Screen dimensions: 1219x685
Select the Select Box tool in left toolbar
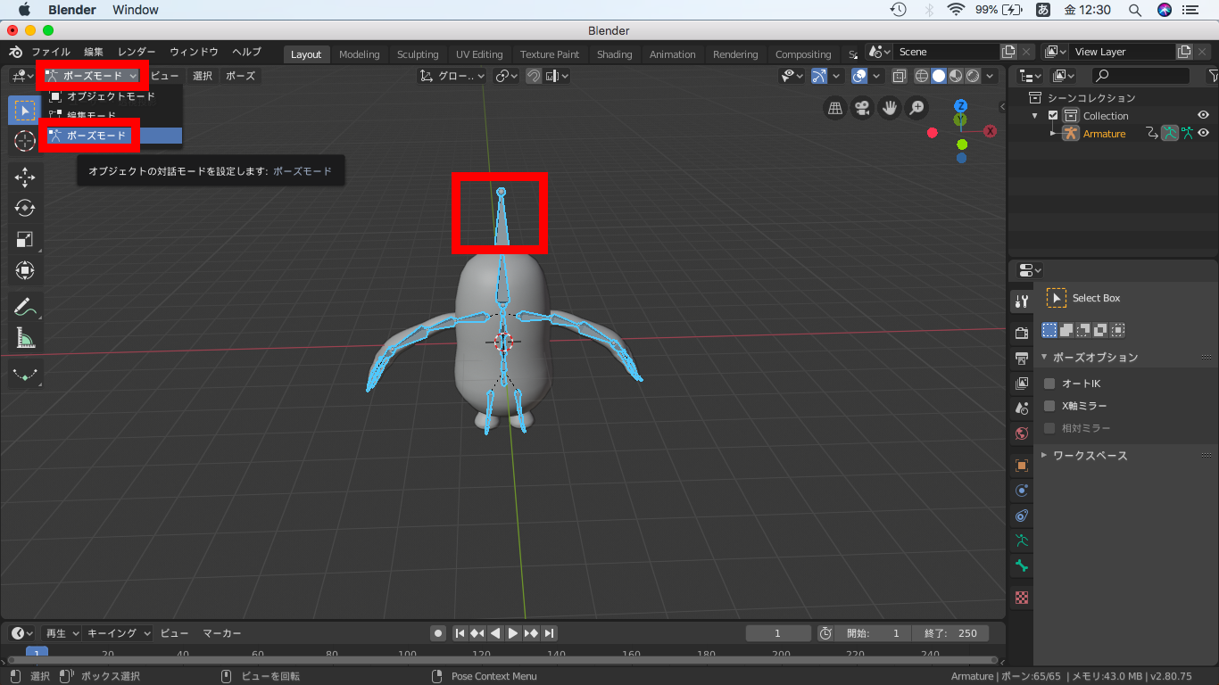[25, 111]
